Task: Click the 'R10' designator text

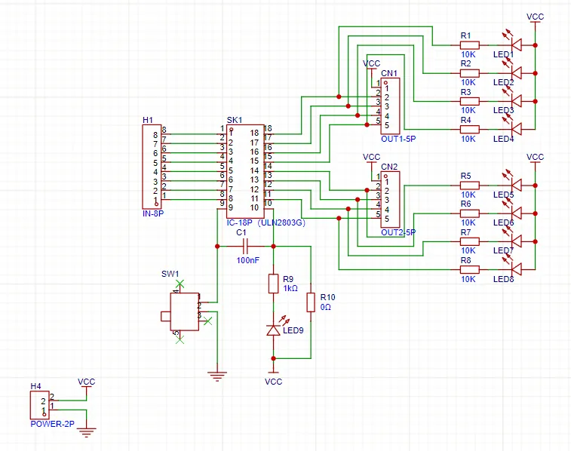Action: click(328, 297)
